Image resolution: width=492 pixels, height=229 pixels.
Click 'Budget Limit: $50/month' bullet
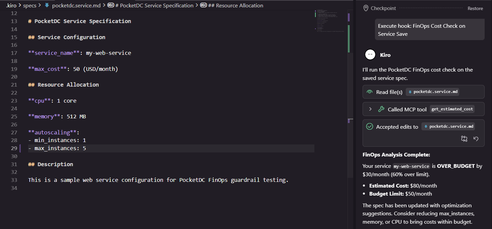point(401,194)
